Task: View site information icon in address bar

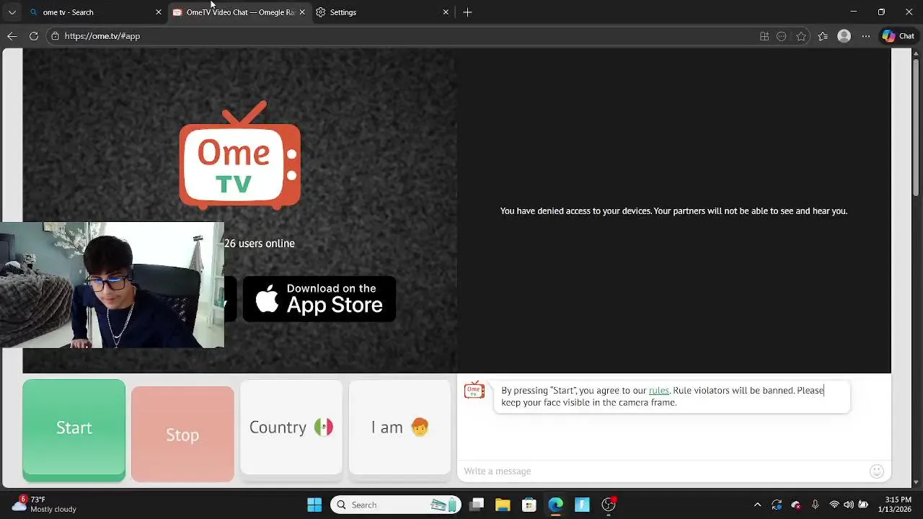Action: click(x=55, y=36)
